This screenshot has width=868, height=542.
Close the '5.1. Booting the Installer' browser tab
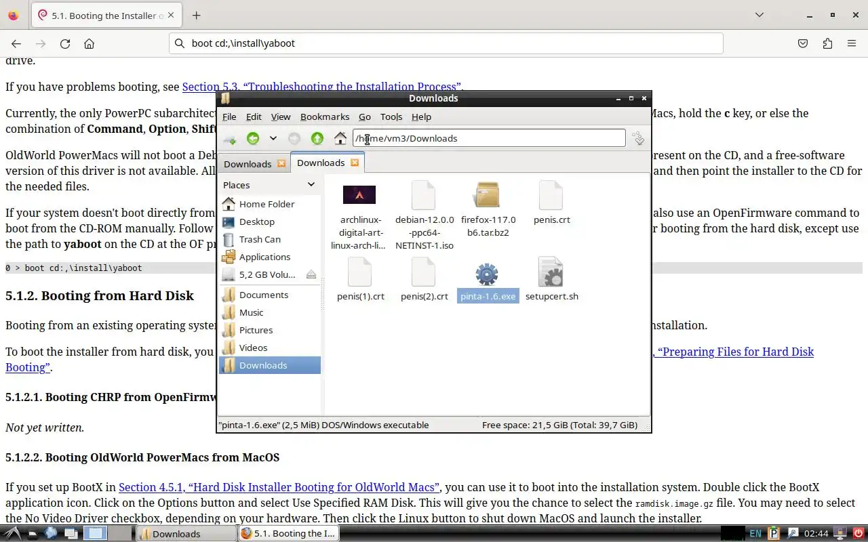click(x=170, y=15)
